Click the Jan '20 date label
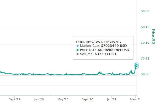Viewport: 157px width, 104px height. tap(39, 99)
